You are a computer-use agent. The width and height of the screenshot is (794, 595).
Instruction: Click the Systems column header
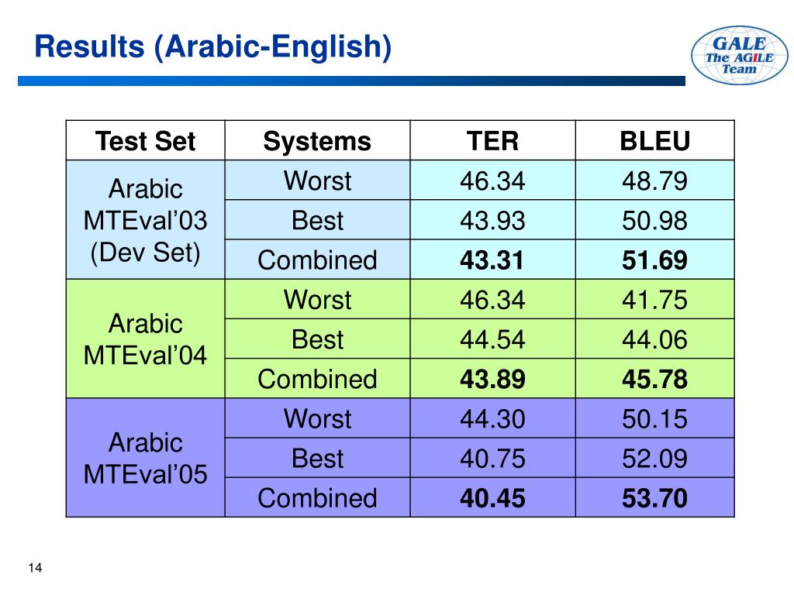317,141
